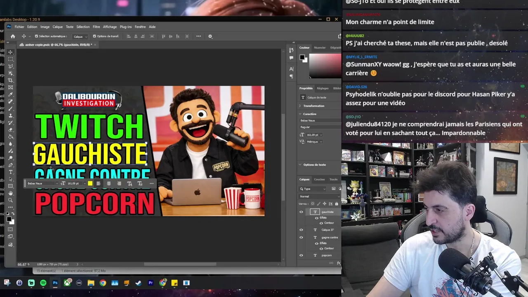This screenshot has height=297, width=528.
Task: Switch to the Couches tab
Action: [319, 179]
